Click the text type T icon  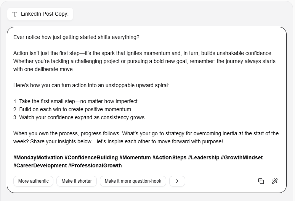pos(15,14)
